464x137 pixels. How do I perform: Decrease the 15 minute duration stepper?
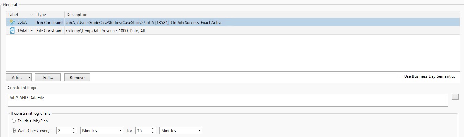pyautogui.click(x=153, y=133)
